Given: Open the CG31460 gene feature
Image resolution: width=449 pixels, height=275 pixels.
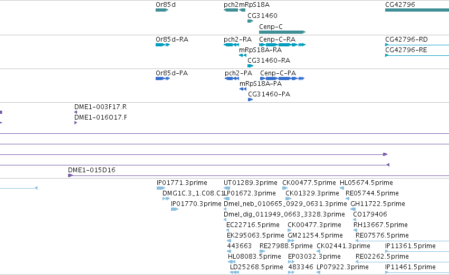Looking at the screenshot, I should coord(250,21).
